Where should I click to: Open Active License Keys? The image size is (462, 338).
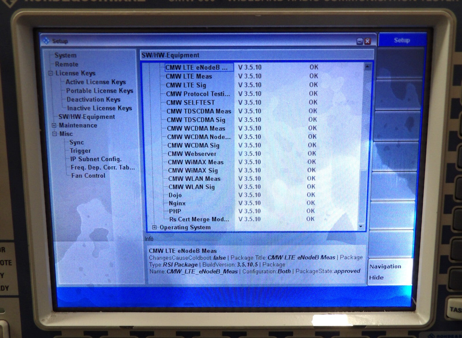coord(96,82)
